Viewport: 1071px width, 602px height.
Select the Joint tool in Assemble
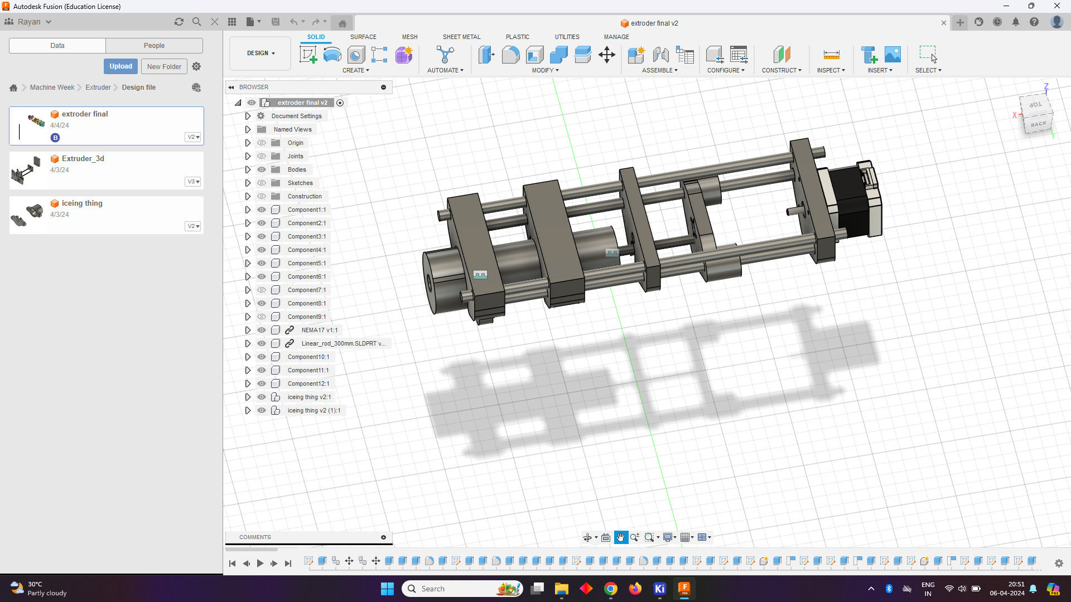660,55
